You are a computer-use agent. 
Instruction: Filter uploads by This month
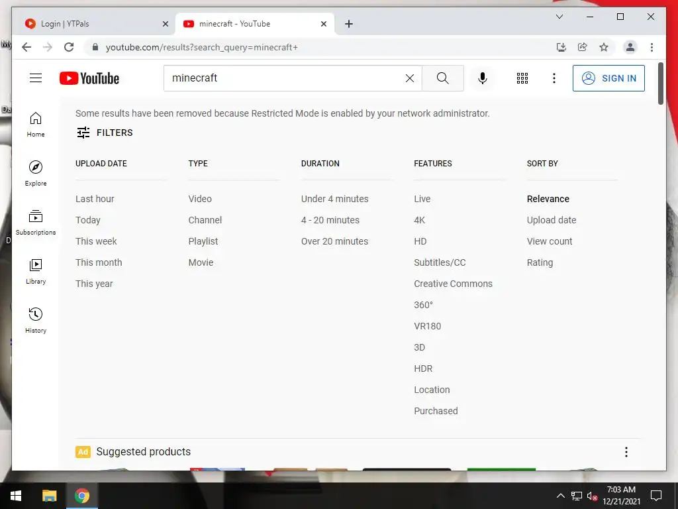99,262
